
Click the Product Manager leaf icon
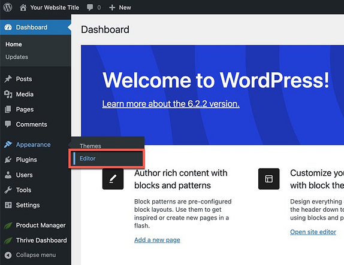tap(8, 226)
